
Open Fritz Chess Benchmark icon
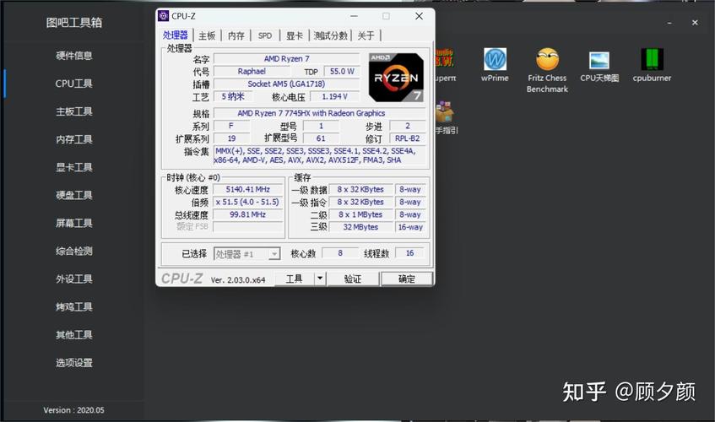click(x=547, y=70)
